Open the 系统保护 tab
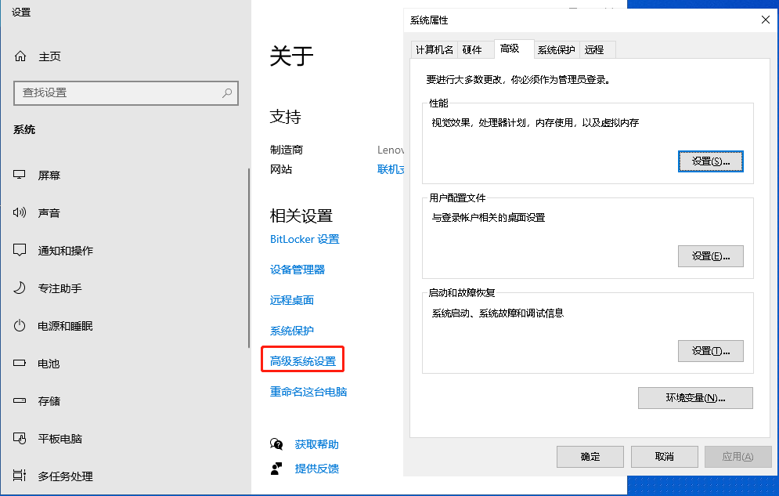Image resolution: width=779 pixels, height=496 pixels. (557, 49)
